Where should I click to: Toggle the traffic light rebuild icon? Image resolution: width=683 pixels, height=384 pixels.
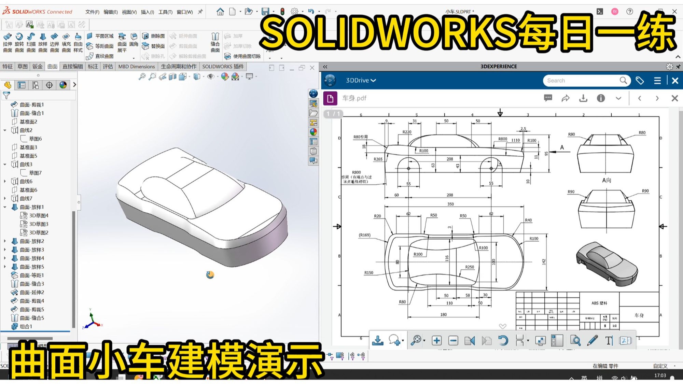tap(282, 12)
